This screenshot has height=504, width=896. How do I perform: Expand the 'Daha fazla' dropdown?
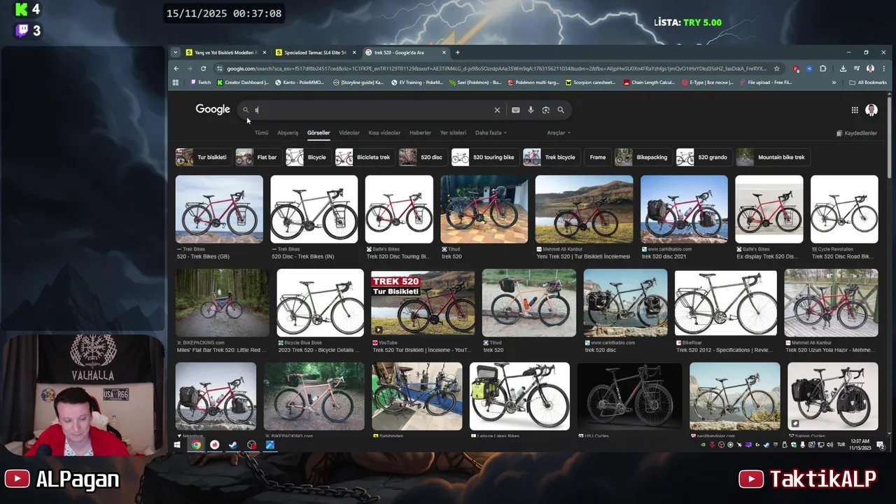tap(491, 133)
